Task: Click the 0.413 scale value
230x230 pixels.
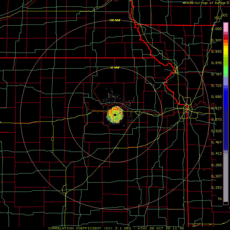Action: (216, 154)
